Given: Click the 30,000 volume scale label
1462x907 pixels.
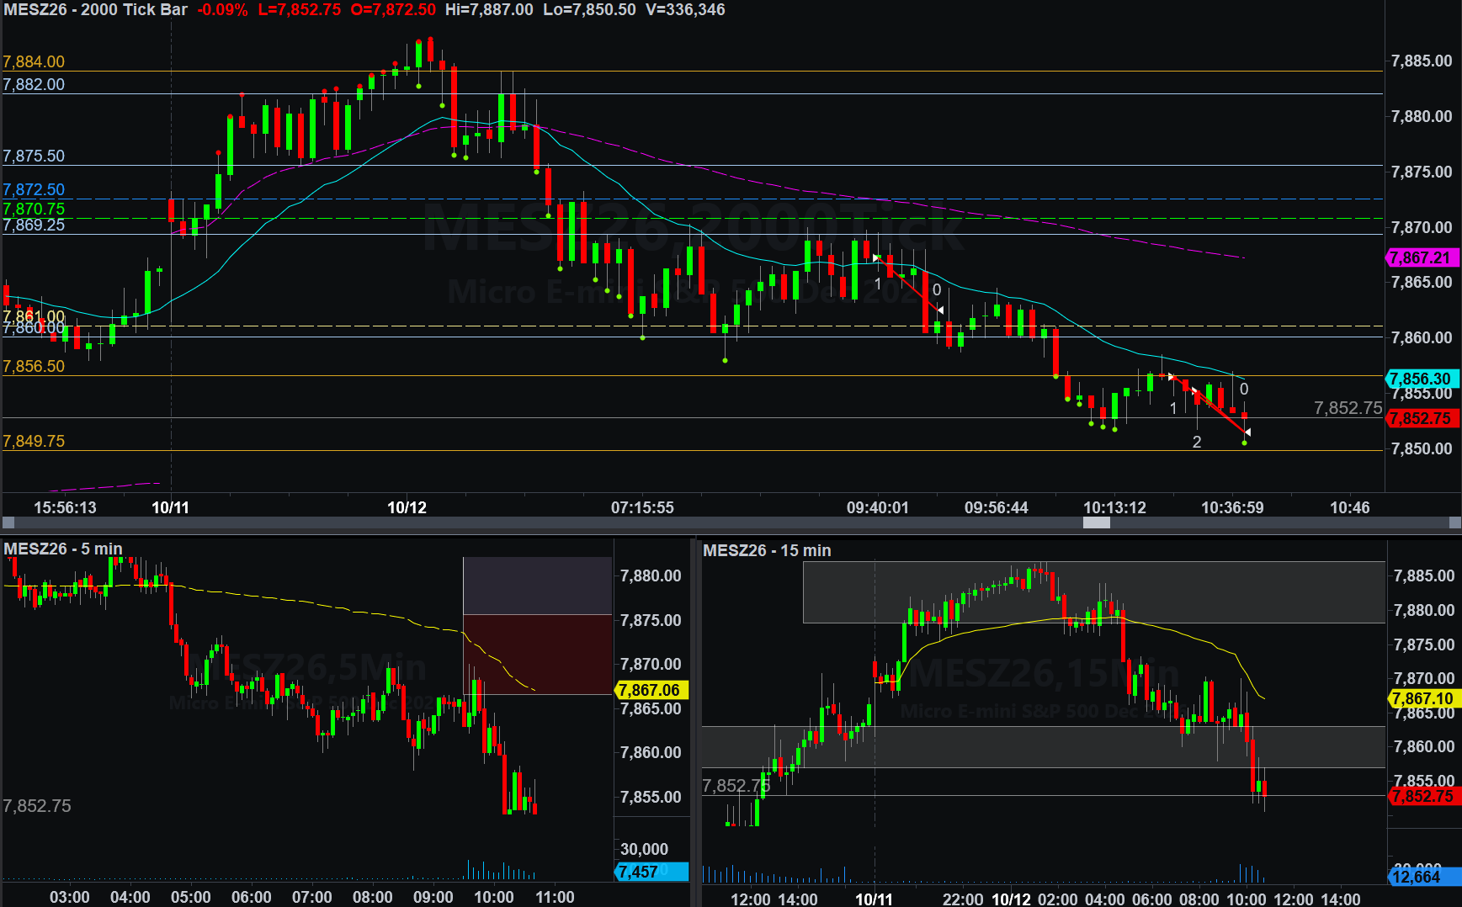Looking at the screenshot, I should click(644, 849).
